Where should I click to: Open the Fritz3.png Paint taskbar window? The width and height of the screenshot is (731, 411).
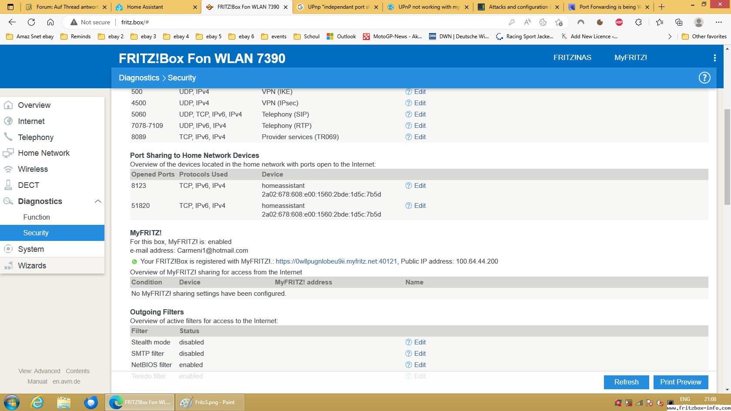[210, 402]
